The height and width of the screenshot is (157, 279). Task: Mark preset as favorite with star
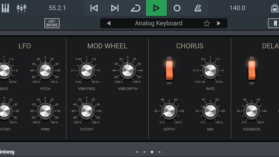[207, 23]
